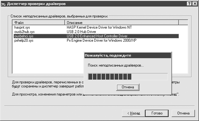
Task: Click the question mark help button
Action: [x=189, y=4]
